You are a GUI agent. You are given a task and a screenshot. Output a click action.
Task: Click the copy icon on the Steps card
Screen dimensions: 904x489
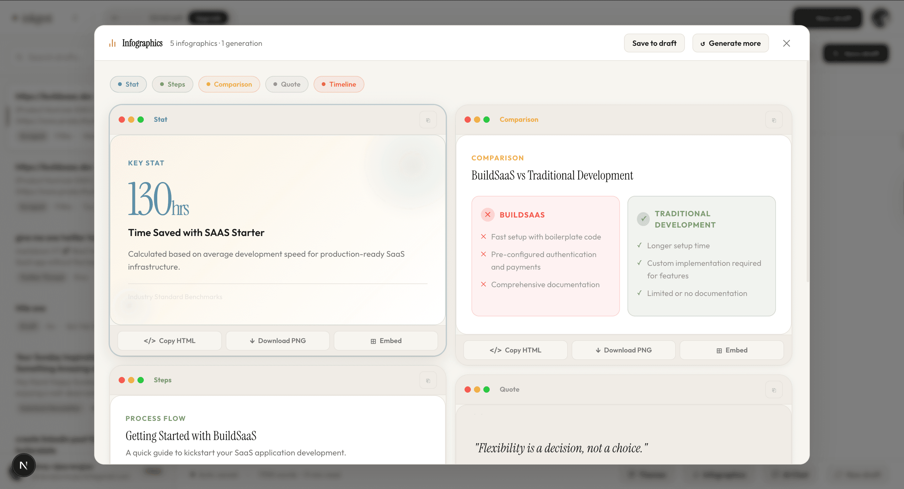(x=428, y=380)
